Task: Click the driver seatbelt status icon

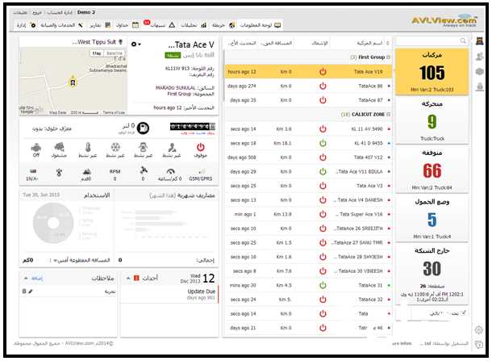Action: 172,147
